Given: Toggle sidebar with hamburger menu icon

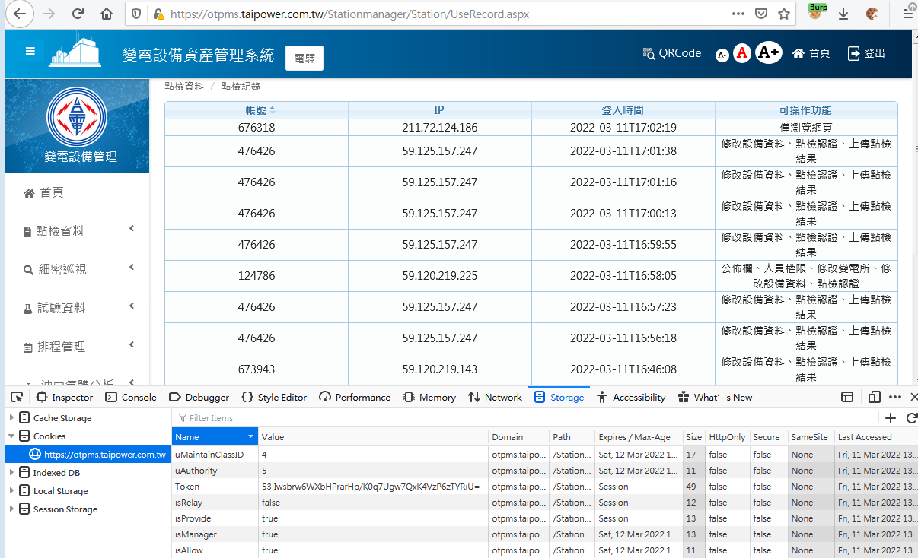Looking at the screenshot, I should (30, 51).
